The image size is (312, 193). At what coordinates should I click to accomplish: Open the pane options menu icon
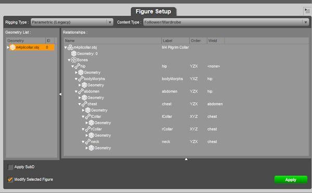[x=307, y=11]
